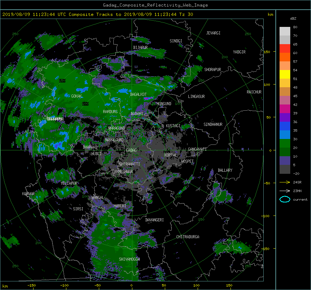The image size is (311, 290).
Task: Click the 100 value on bottom axis
Action: click(196, 286)
